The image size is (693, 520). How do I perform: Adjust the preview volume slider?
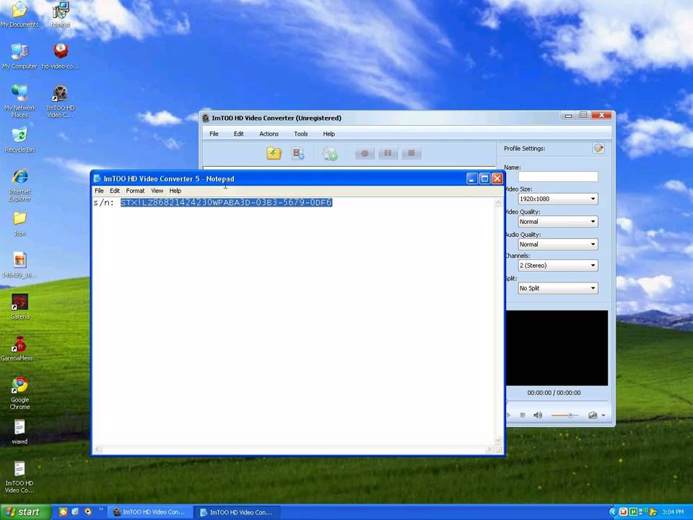pyautogui.click(x=565, y=415)
